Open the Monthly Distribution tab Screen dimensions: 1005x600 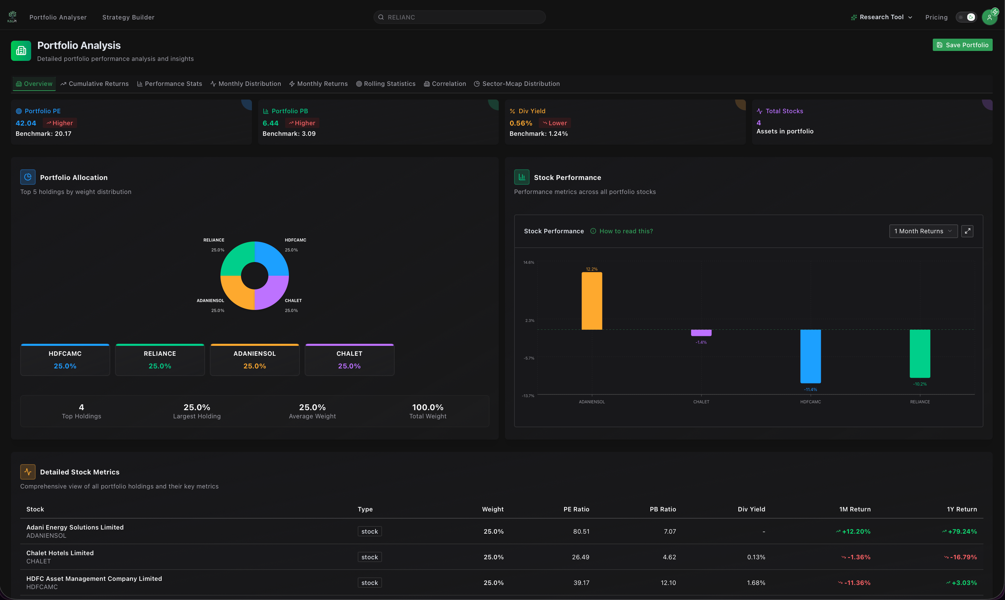[x=245, y=84]
